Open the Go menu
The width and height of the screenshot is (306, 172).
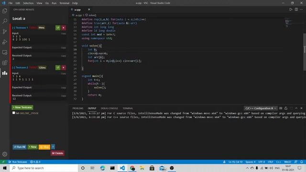click(x=47, y=3)
